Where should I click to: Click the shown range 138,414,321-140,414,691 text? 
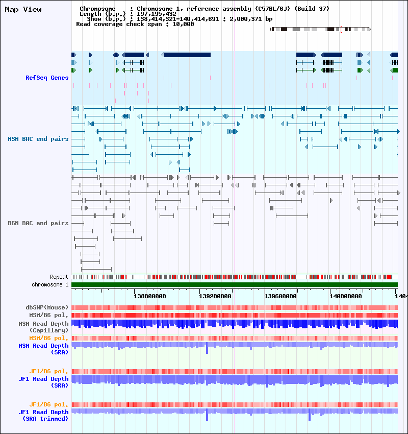pyautogui.click(x=178, y=19)
